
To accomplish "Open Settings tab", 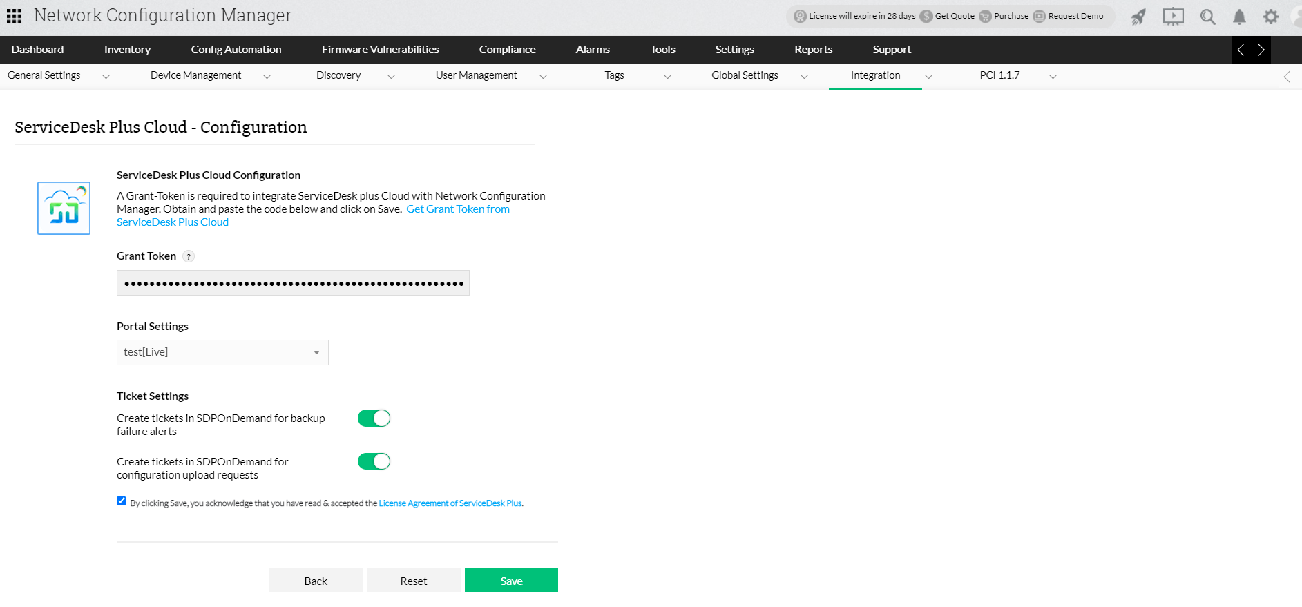I will coord(735,50).
